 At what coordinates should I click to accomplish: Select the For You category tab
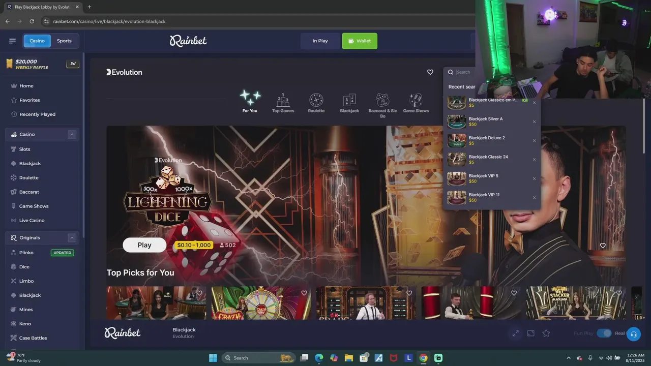[x=250, y=102]
